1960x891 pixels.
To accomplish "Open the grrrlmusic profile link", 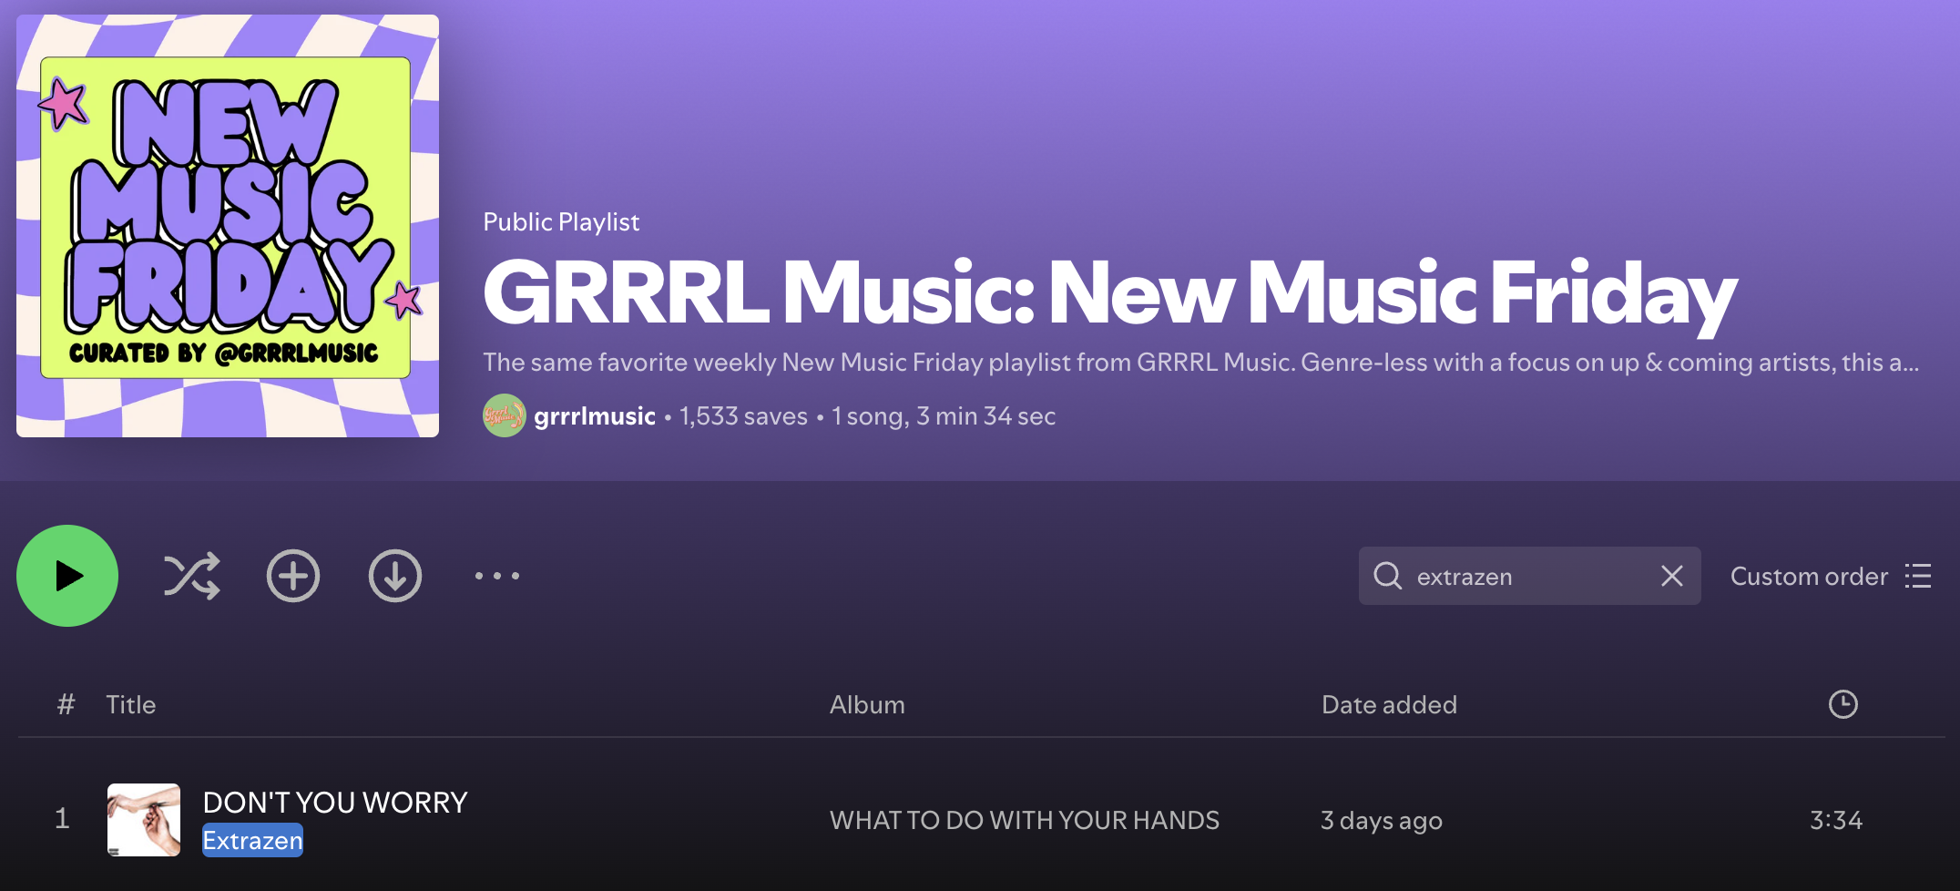I will [x=595, y=416].
